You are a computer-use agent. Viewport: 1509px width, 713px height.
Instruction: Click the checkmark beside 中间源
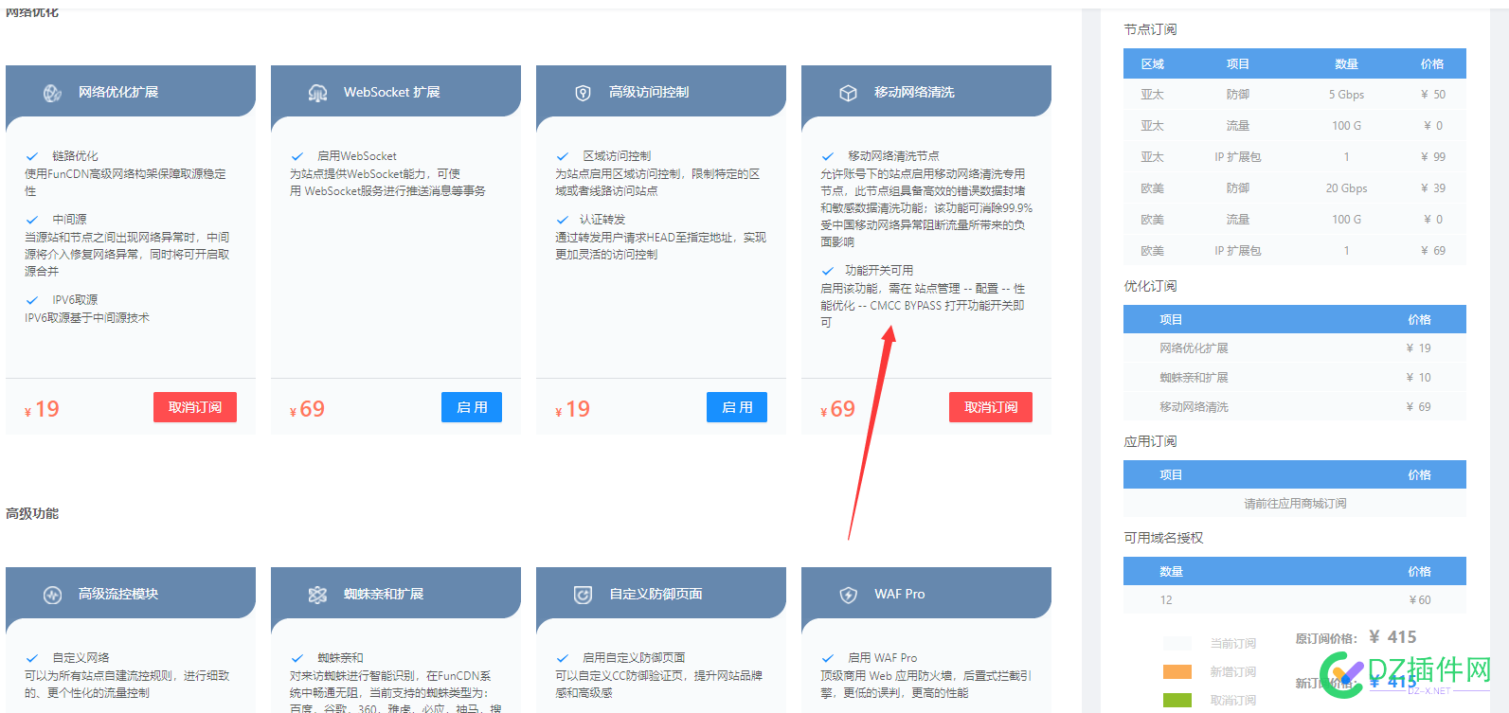pos(32,220)
